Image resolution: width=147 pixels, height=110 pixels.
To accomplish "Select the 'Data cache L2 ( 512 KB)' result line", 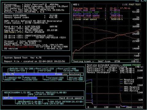I will pyautogui.click(x=111, y=71).
